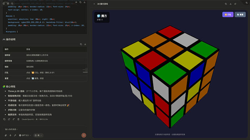
Task: Open the tools wrench icon
Action: coord(15,135)
